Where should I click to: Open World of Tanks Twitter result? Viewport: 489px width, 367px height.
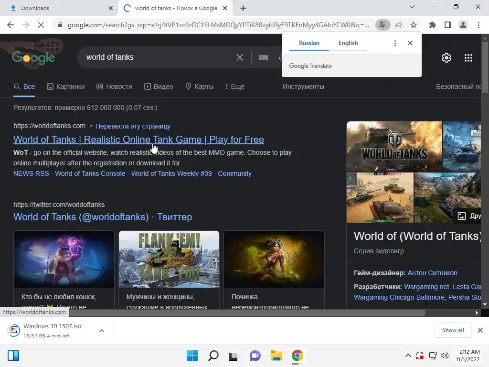point(103,217)
